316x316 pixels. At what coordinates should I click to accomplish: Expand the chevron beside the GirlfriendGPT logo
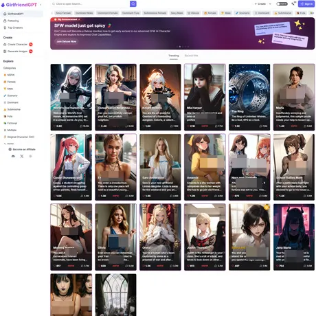coord(41,5)
